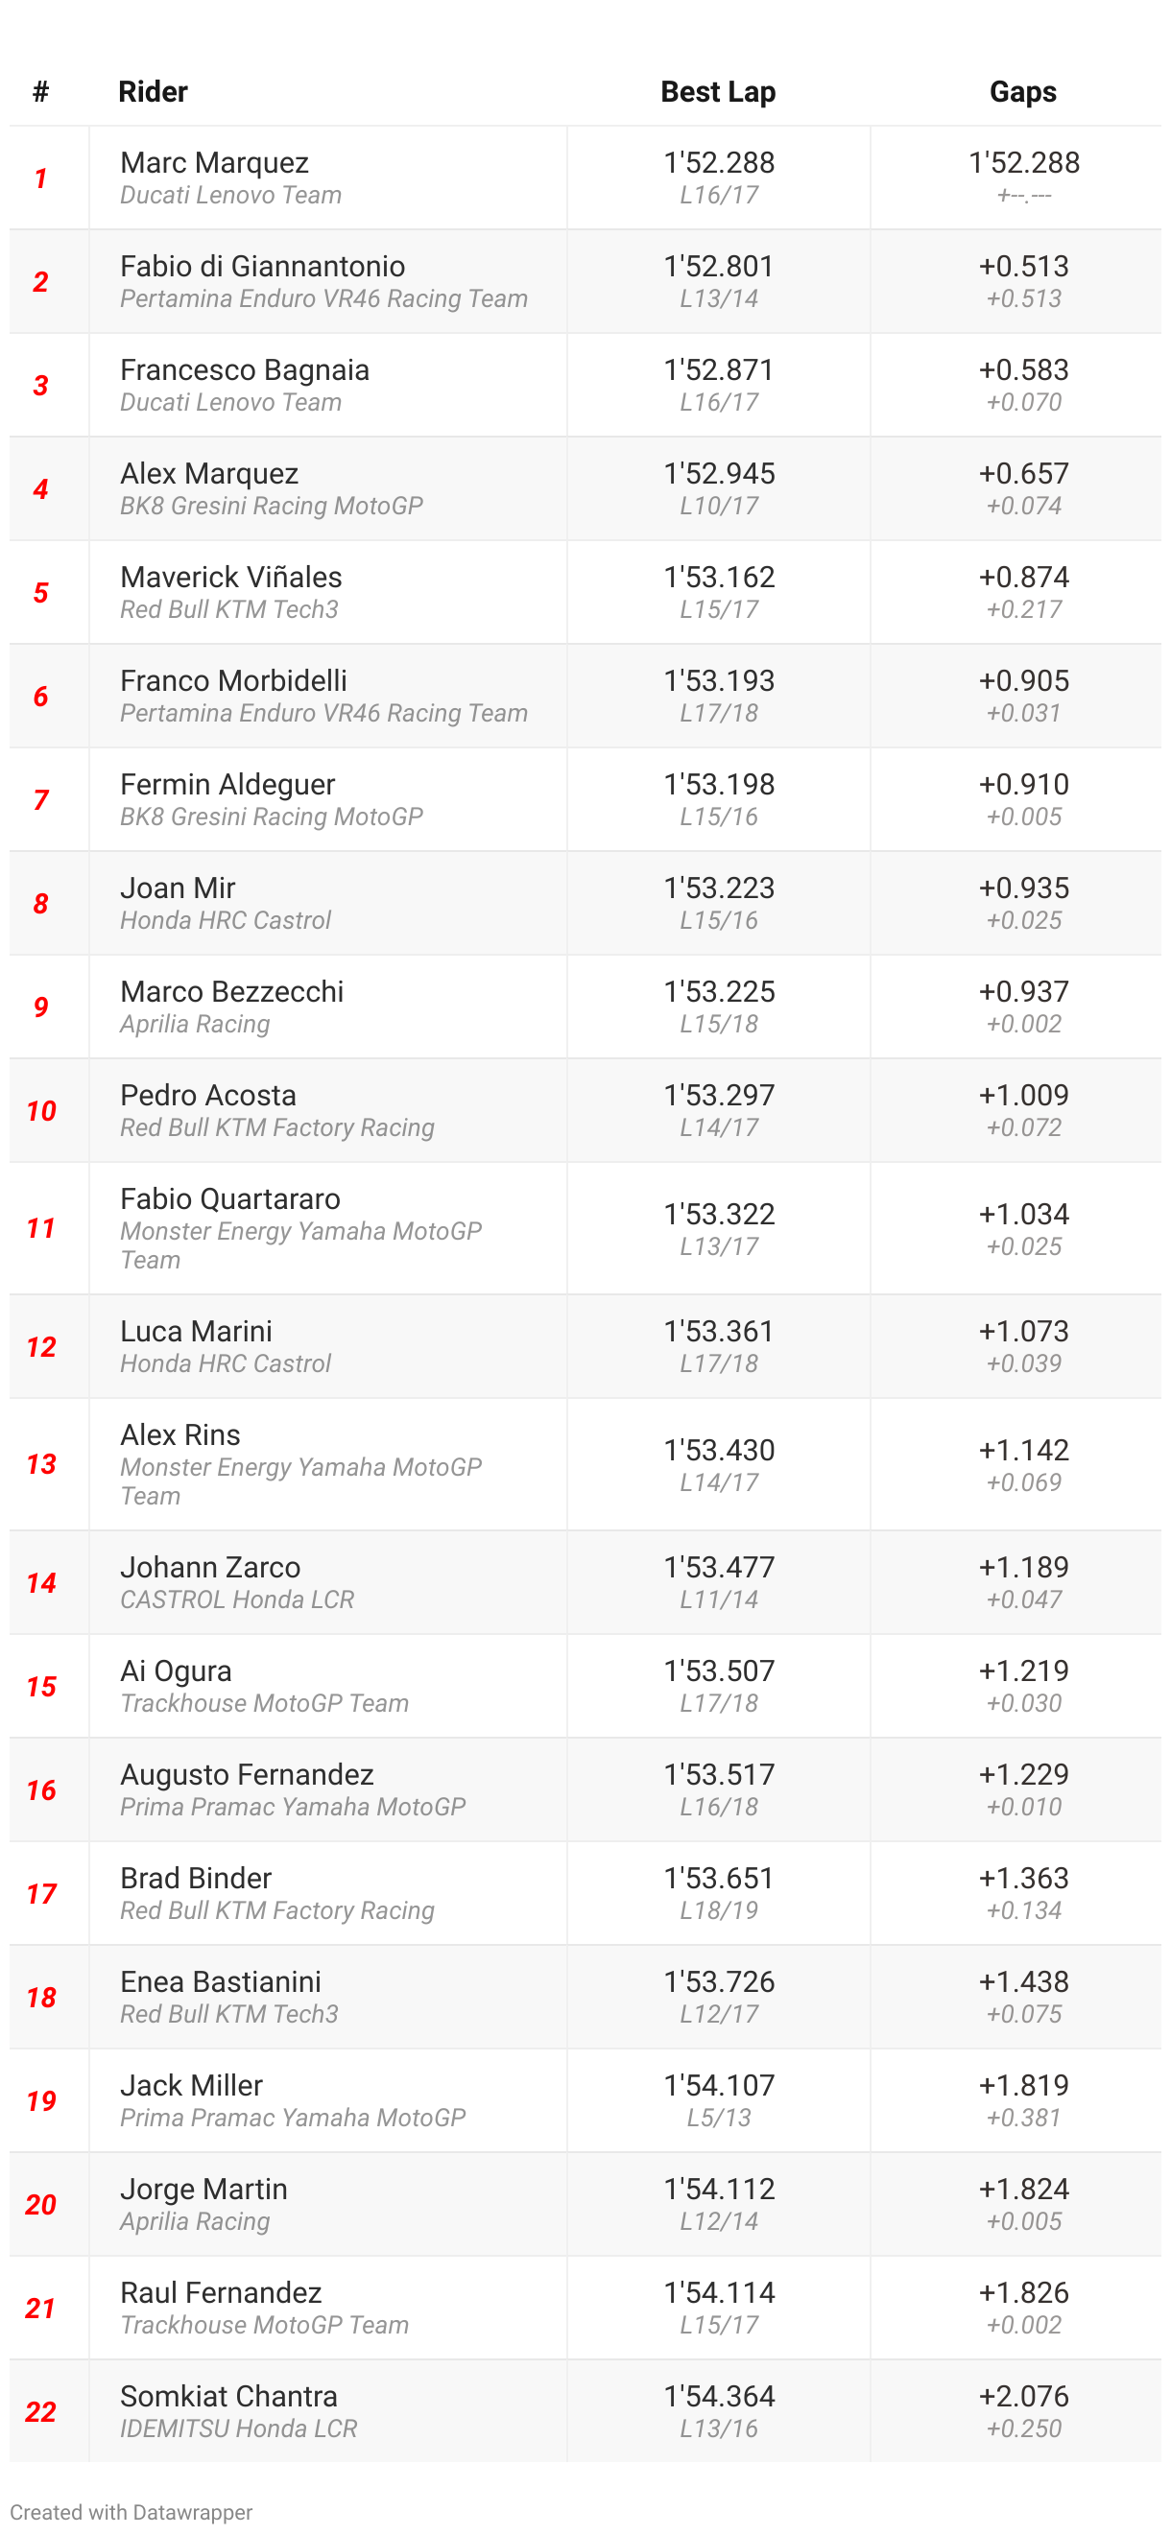The image size is (1171, 2535).
Task: Select Fabio Quartararo's Monster Energy Yamaha team text
Action: (x=301, y=1244)
